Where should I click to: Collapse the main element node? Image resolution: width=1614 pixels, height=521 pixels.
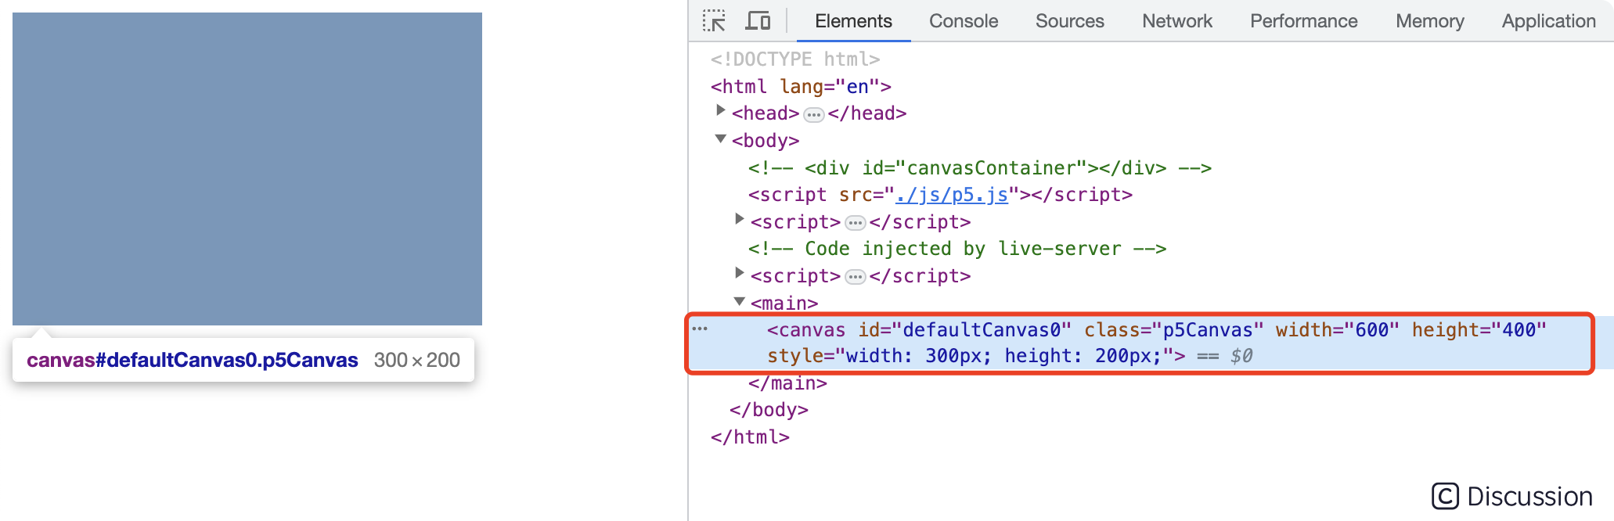[739, 301]
